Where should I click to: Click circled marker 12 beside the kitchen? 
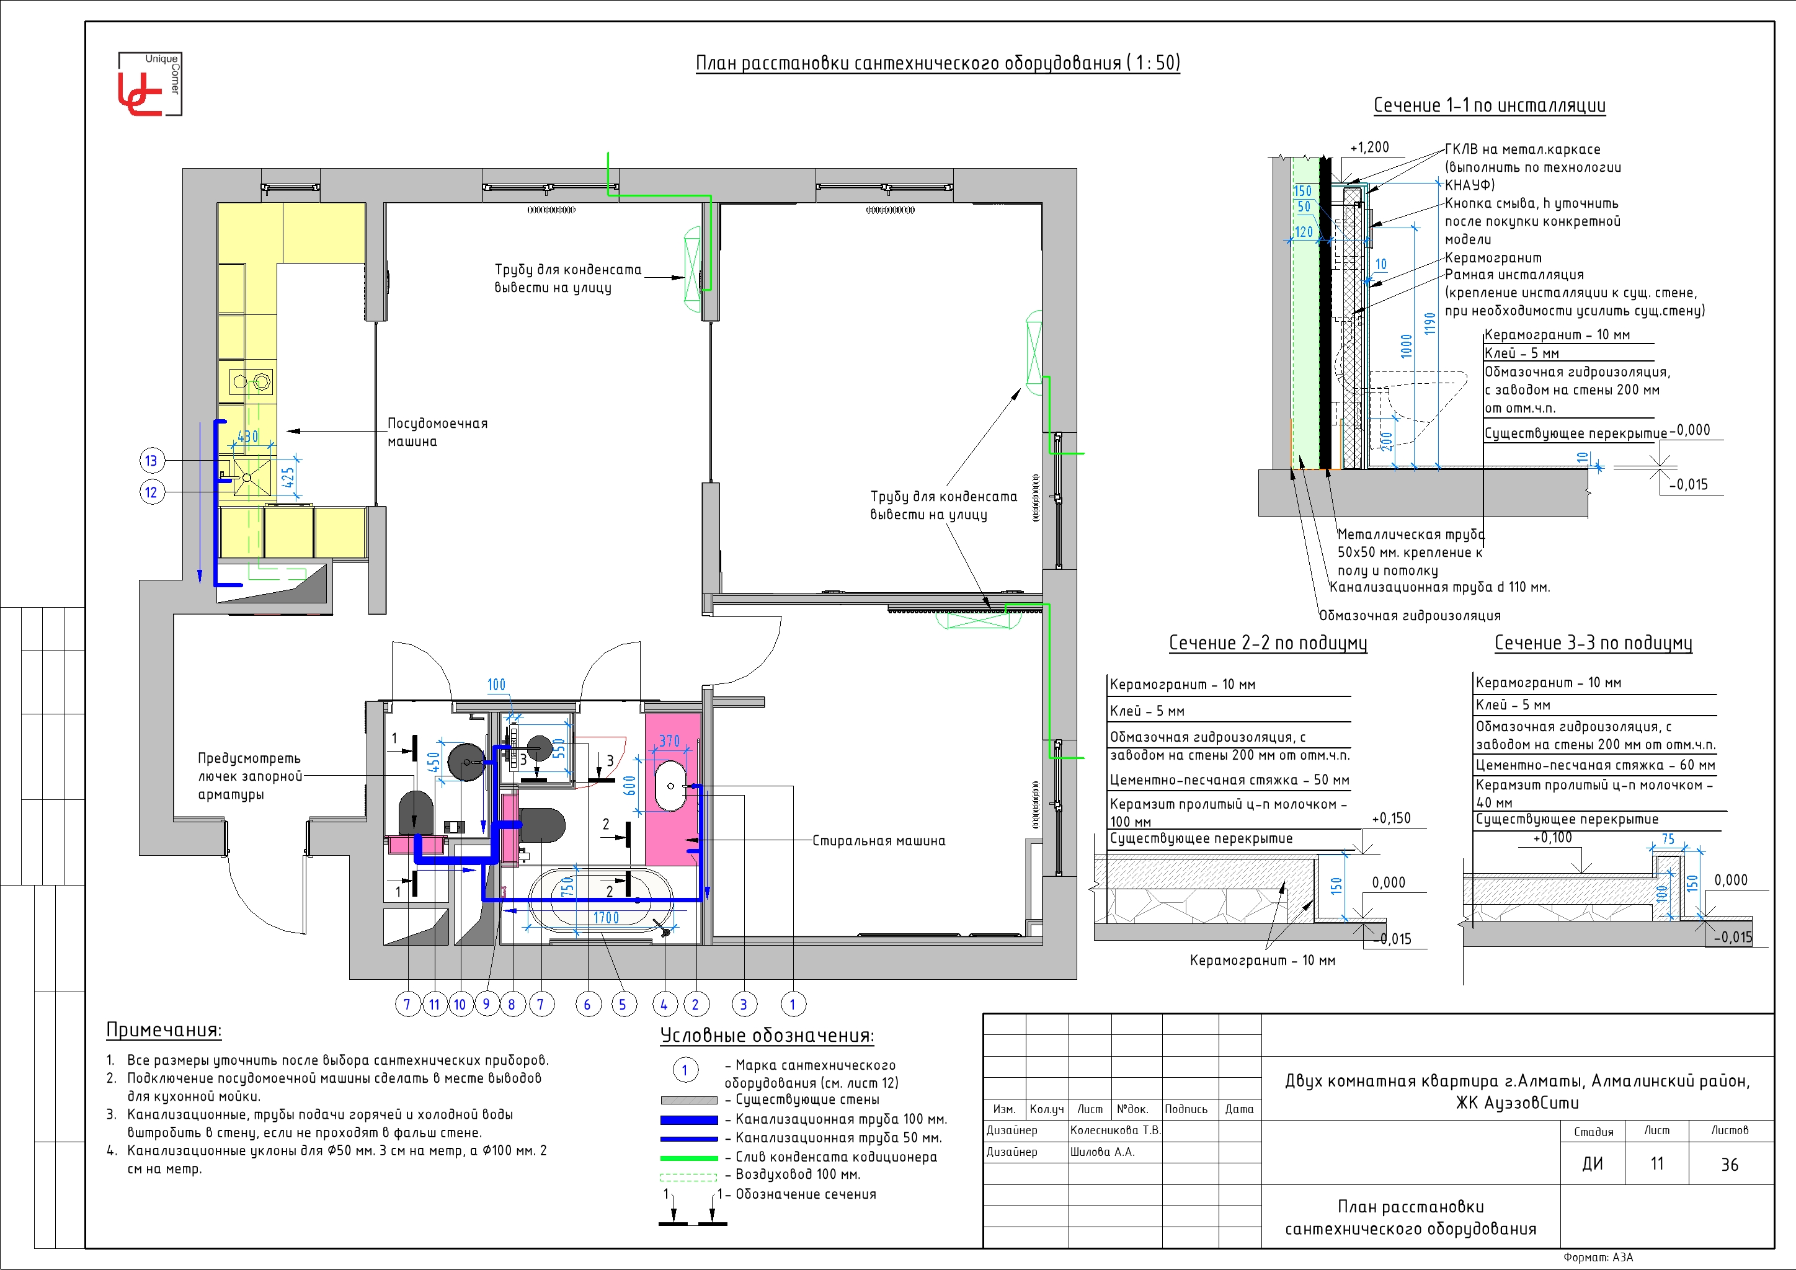(x=152, y=492)
